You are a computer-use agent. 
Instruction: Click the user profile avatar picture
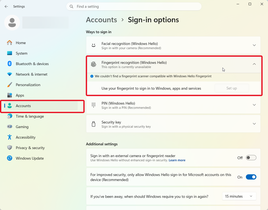(x=12, y=23)
